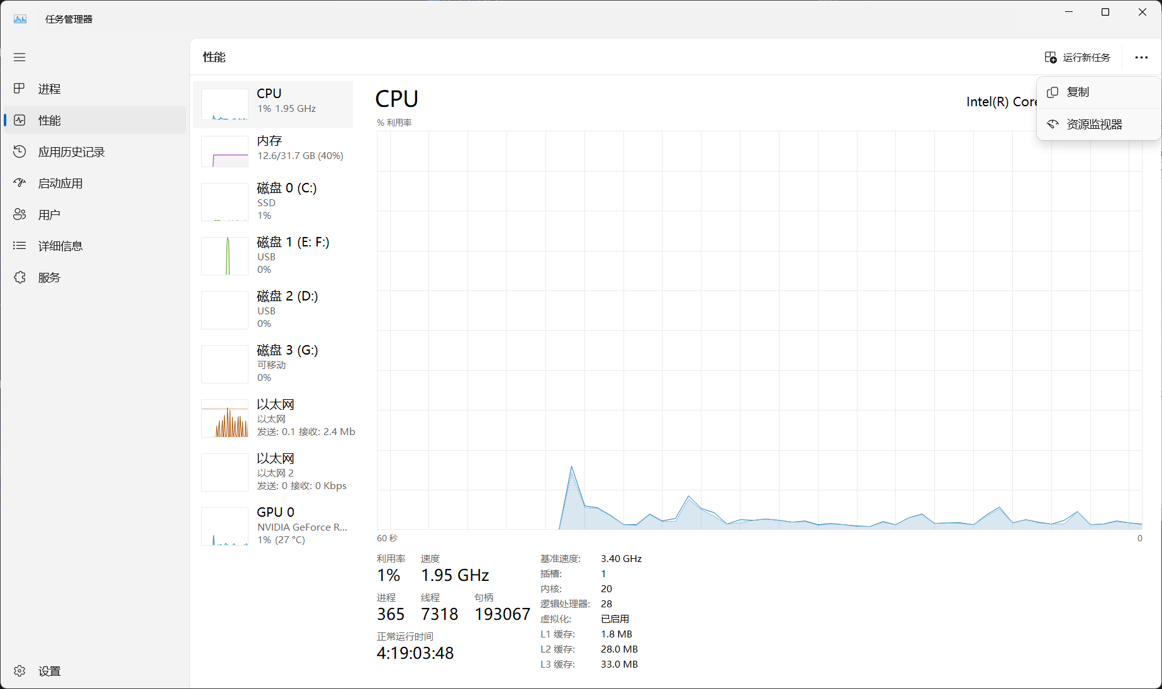Open the 详细信息 details list icon

tap(20, 246)
